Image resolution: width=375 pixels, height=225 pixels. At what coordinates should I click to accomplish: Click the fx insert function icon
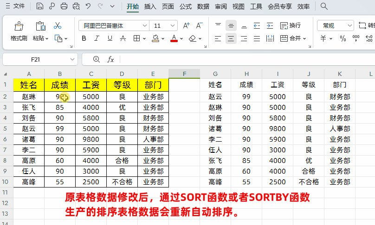[110, 59]
